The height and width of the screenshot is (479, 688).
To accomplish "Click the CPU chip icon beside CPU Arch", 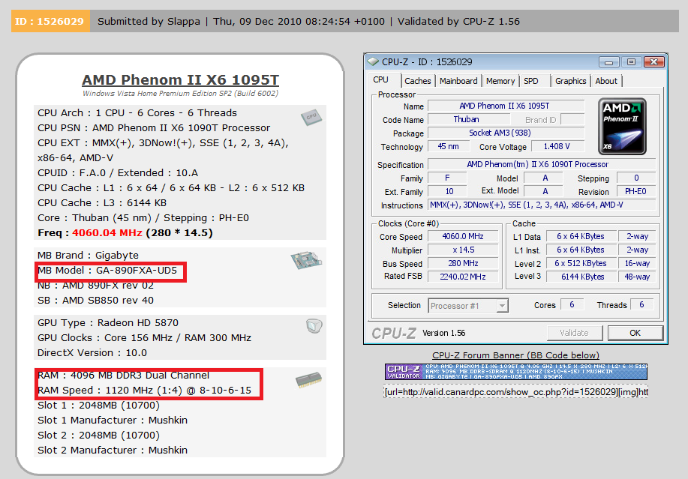I will pyautogui.click(x=311, y=117).
